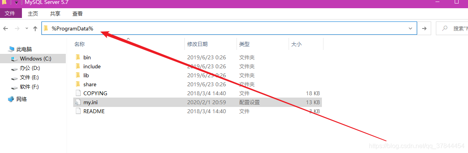Click the 18 KB size of COPYING
Viewport: 468px width, 153px height.
tap(313, 93)
